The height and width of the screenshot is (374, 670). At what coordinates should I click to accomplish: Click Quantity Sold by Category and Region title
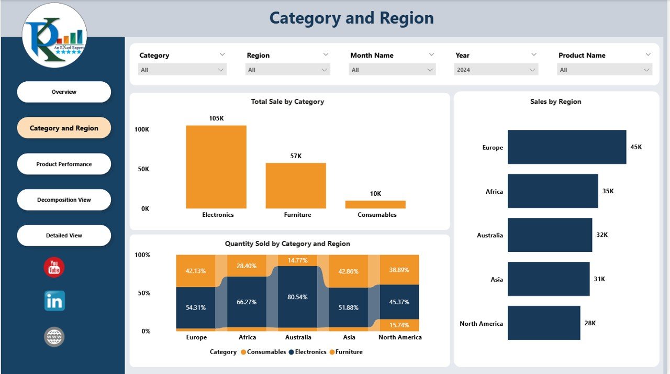click(x=287, y=244)
